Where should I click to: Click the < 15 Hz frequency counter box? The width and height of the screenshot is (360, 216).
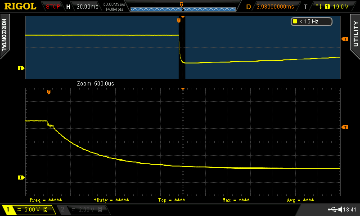tap(311, 22)
